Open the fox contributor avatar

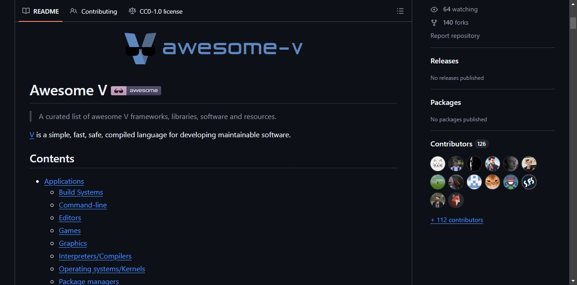[x=456, y=200]
